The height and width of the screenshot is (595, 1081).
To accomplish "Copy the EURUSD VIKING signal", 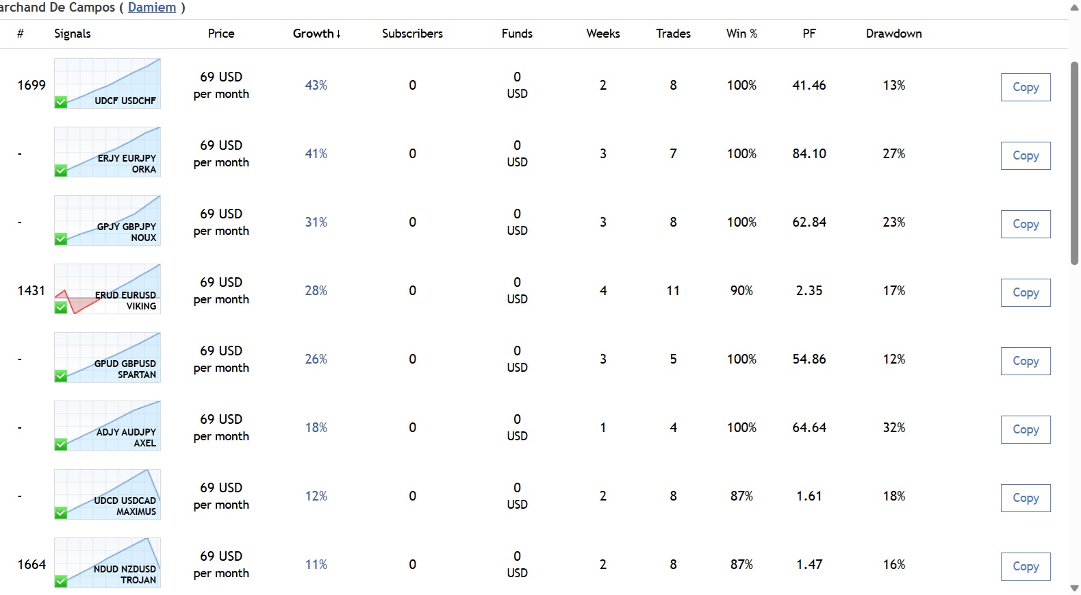I will click(1025, 292).
